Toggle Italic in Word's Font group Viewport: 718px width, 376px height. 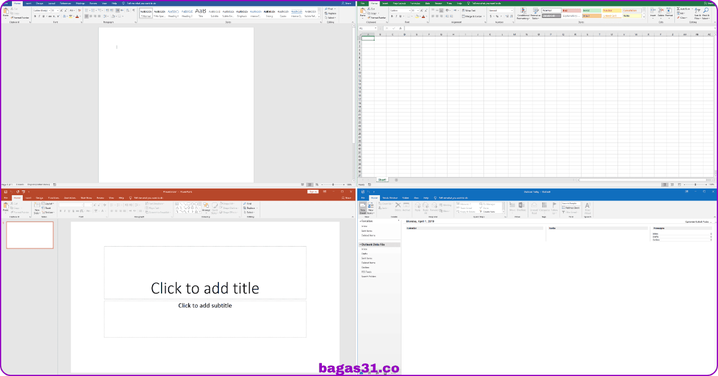[39, 16]
